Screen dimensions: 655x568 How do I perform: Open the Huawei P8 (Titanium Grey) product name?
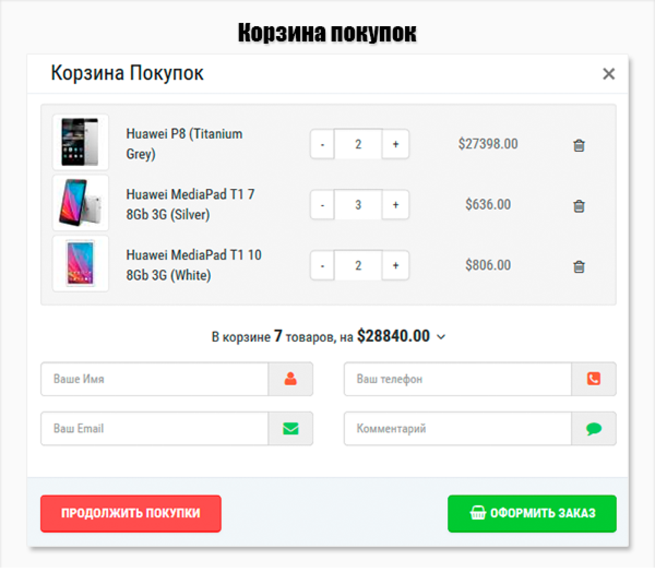coord(184,144)
